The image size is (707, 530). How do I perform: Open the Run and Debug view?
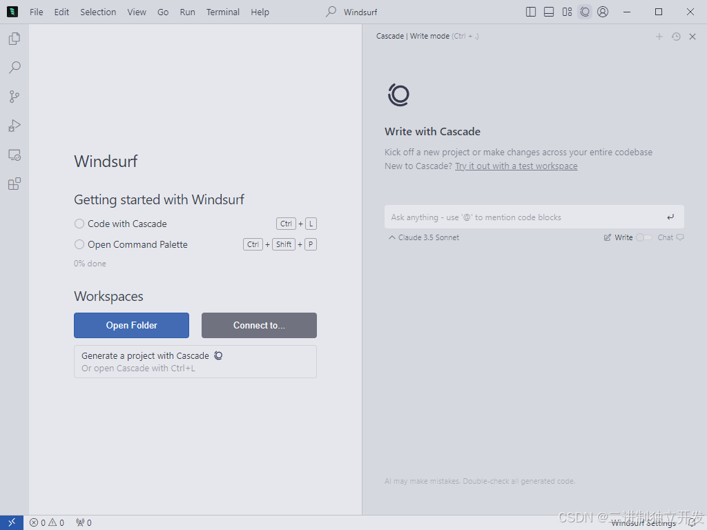click(x=14, y=126)
